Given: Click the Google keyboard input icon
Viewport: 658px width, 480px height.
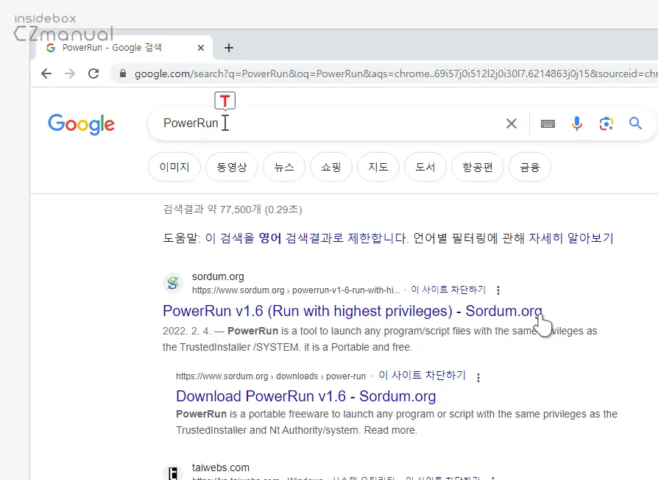Looking at the screenshot, I should coord(548,123).
